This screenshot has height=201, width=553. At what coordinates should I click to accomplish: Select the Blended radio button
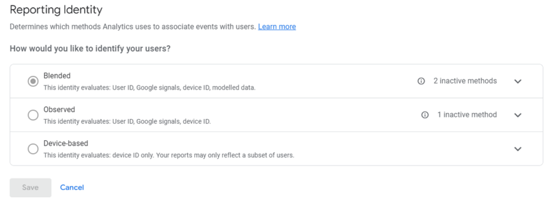pos(33,81)
